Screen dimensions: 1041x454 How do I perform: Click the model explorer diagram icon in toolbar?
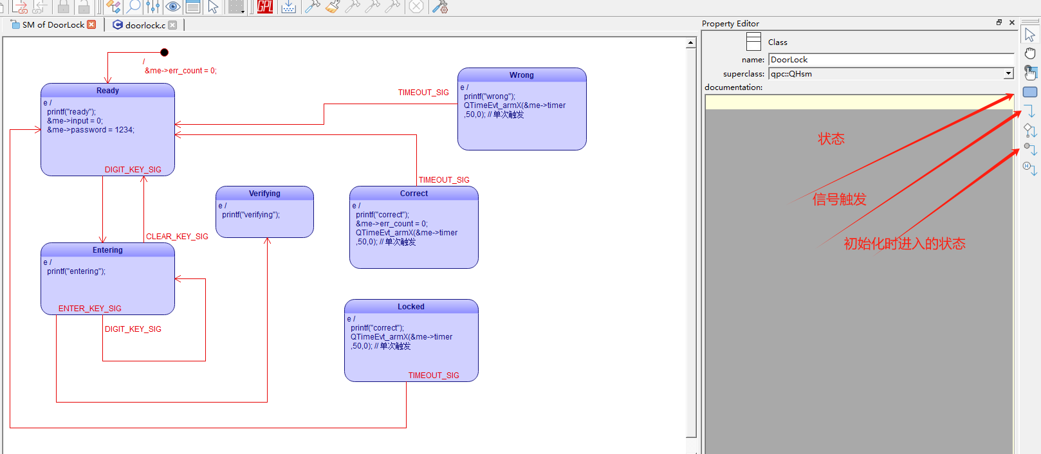[113, 7]
